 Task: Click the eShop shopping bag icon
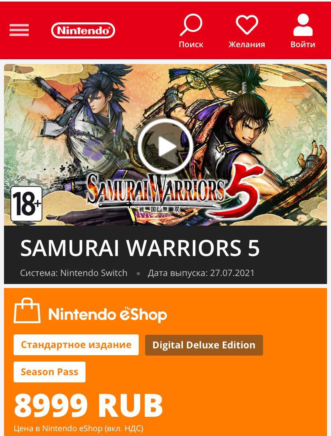(x=27, y=310)
